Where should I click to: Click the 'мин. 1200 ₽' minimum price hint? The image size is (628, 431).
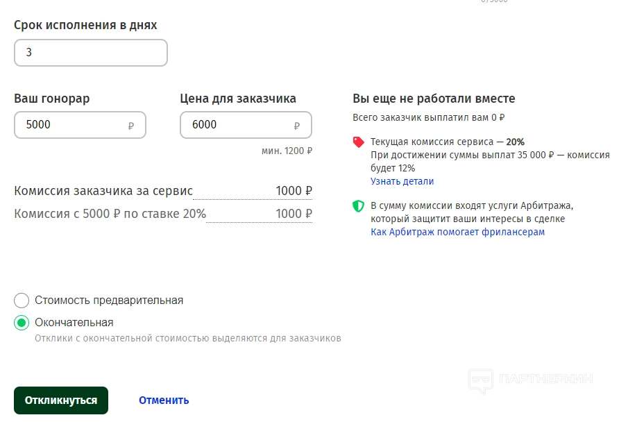pyautogui.click(x=287, y=151)
